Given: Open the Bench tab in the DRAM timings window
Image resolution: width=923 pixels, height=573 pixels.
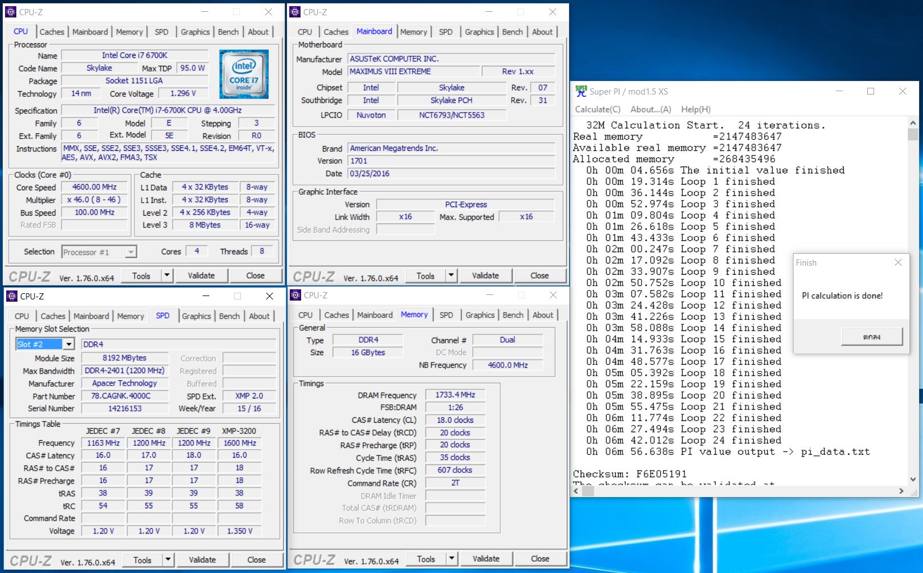Looking at the screenshot, I should (513, 315).
